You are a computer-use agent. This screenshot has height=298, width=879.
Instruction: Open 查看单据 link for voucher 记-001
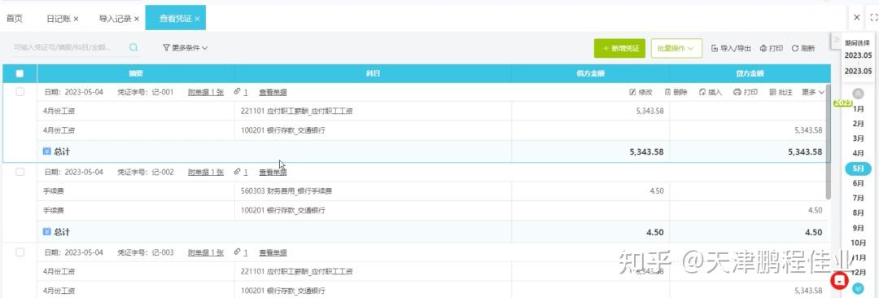pos(273,92)
